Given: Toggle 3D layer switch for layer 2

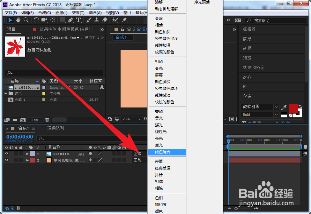Looking at the screenshot, I should tap(124, 160).
